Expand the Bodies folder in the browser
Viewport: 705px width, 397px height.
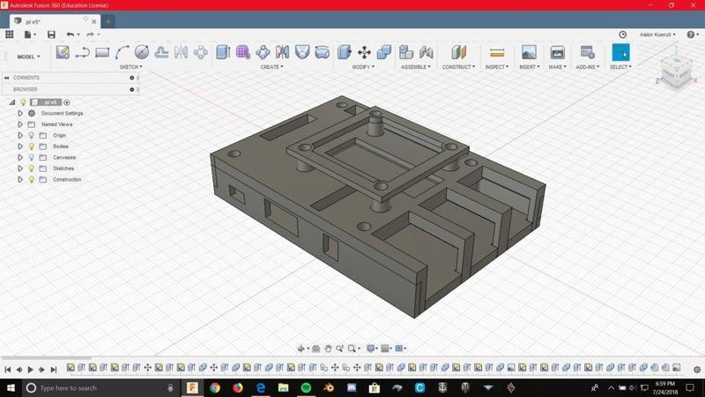[x=20, y=146]
